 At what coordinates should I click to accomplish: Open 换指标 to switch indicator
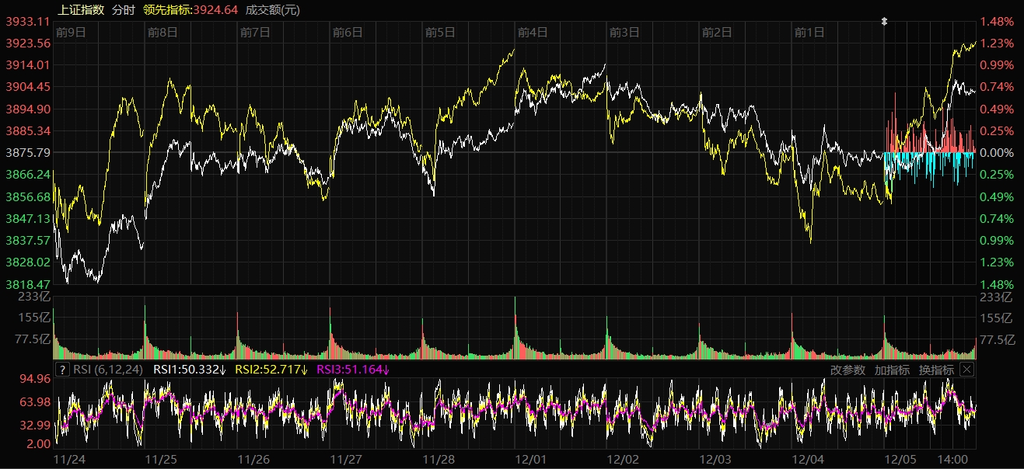[x=936, y=370]
